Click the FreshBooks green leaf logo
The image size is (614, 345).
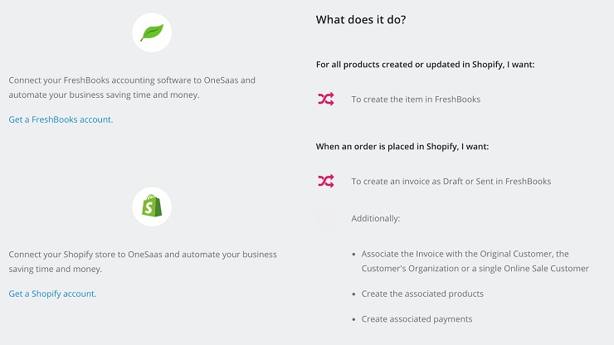pyautogui.click(x=152, y=32)
